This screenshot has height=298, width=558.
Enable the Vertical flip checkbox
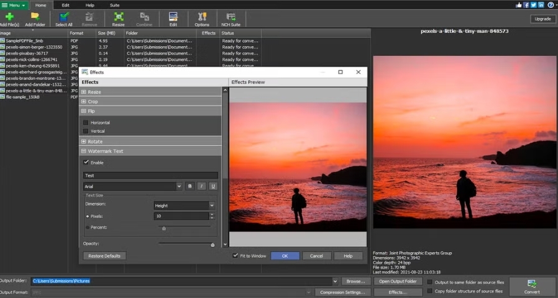click(85, 131)
